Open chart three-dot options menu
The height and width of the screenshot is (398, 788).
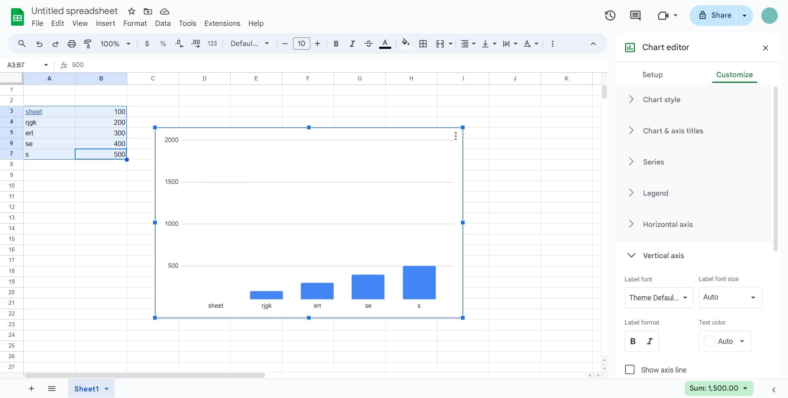(456, 136)
